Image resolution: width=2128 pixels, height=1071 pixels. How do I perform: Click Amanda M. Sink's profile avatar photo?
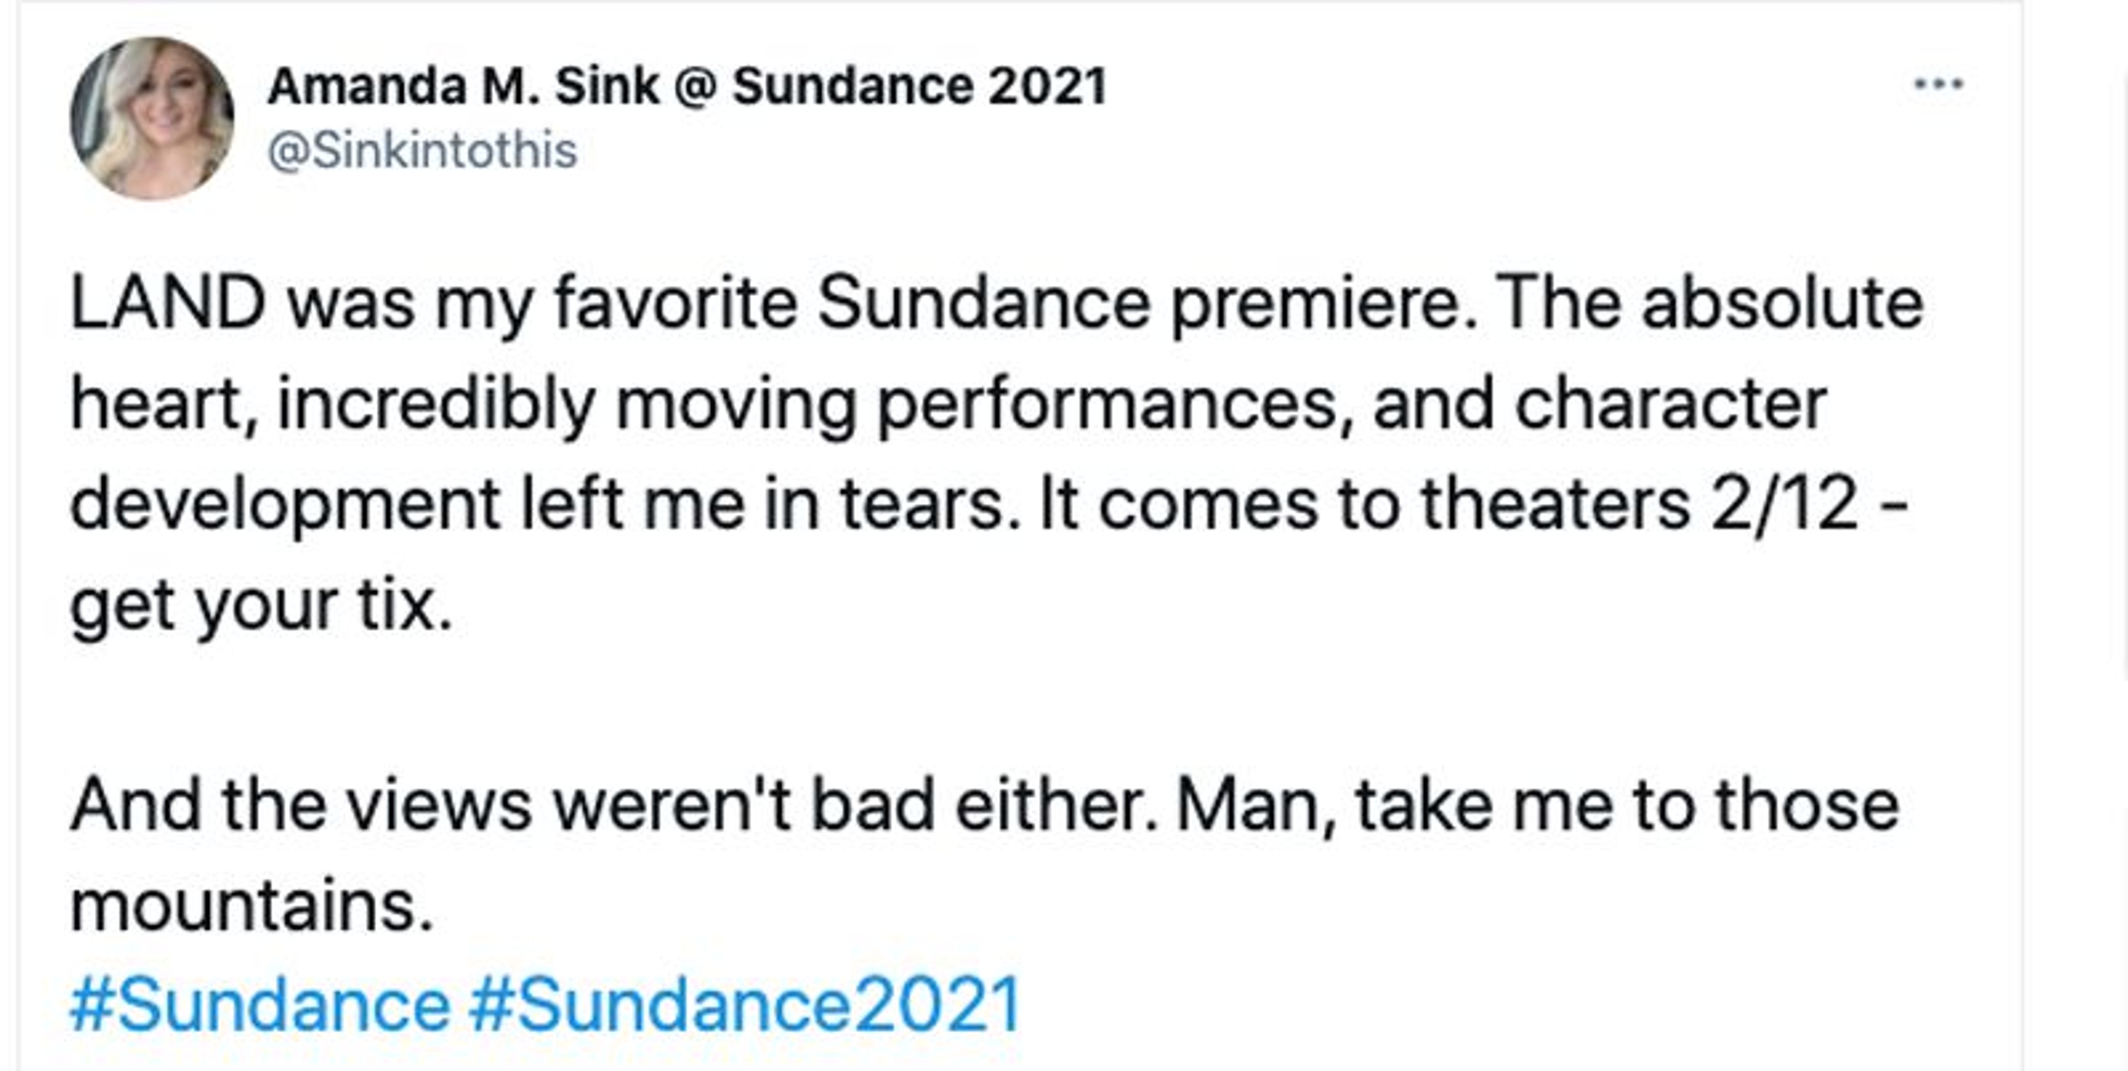coord(152,119)
